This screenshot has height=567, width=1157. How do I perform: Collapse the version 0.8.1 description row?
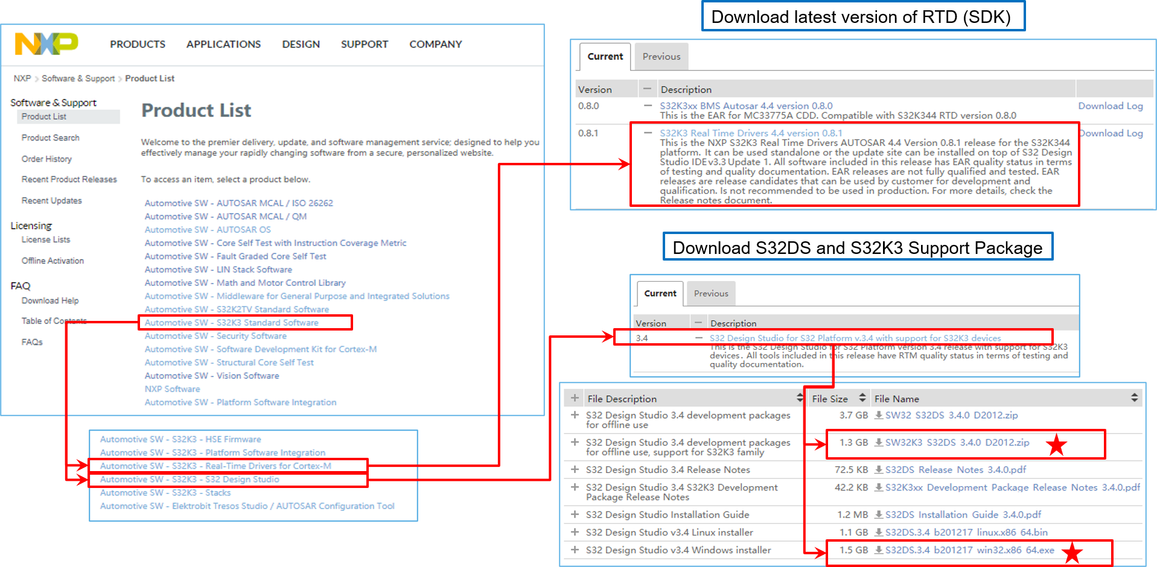[648, 133]
